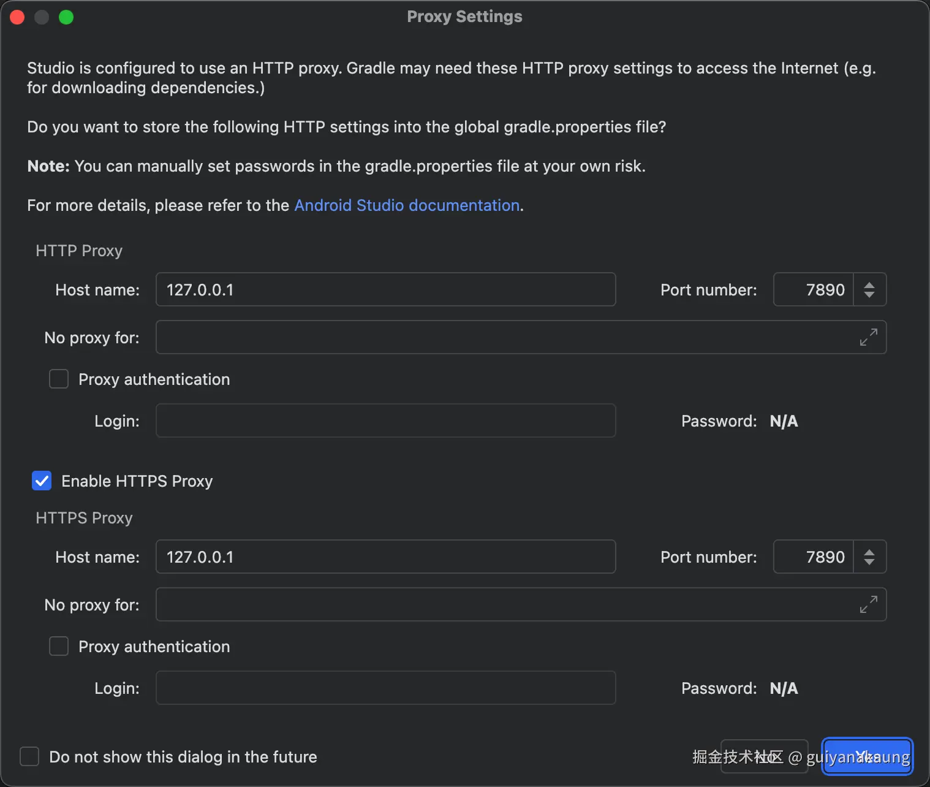Increase the HTTPS port number with up arrow
The image size is (930, 787).
[x=869, y=552]
